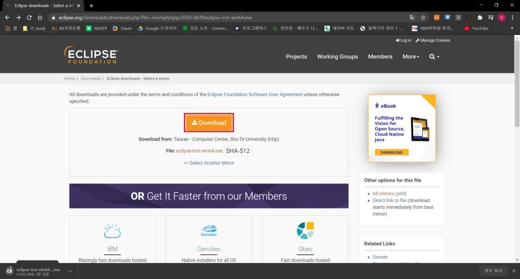
Task: Open Eclipse Foundation Software User Agreement
Action: [254, 94]
